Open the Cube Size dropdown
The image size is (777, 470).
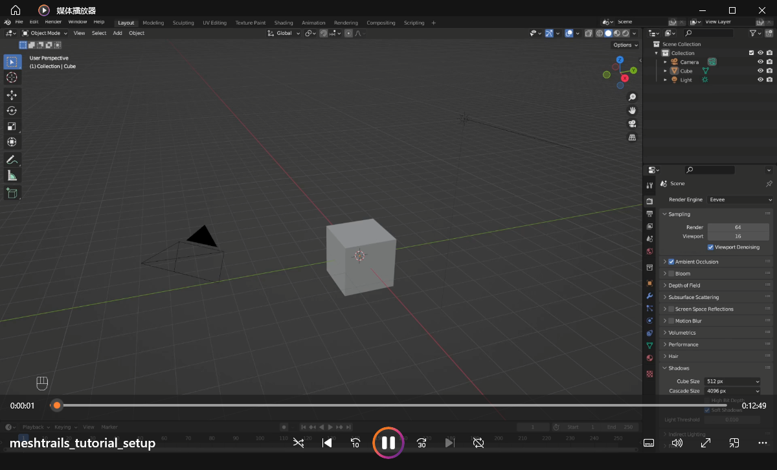732,381
